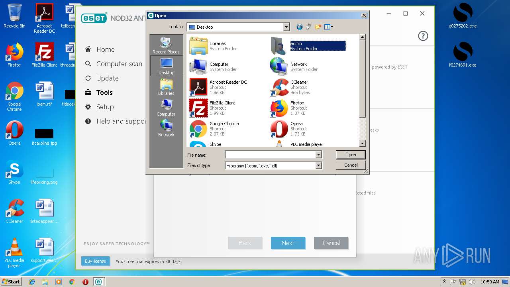The width and height of the screenshot is (510, 287).
Task: Open Internet Explorer from taskbar
Action: (32, 281)
